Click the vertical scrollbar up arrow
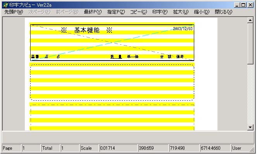Viewport: 257px width, 154px height. click(x=250, y=20)
